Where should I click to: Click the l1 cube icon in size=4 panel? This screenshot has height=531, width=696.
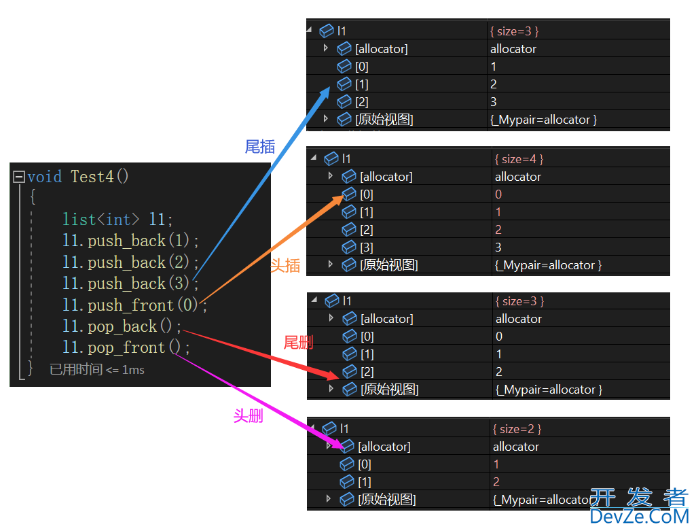click(x=331, y=158)
